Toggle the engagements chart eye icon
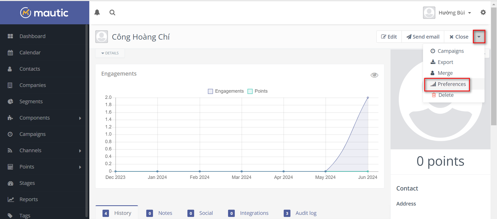Image resolution: width=497 pixels, height=219 pixels. coord(374,75)
